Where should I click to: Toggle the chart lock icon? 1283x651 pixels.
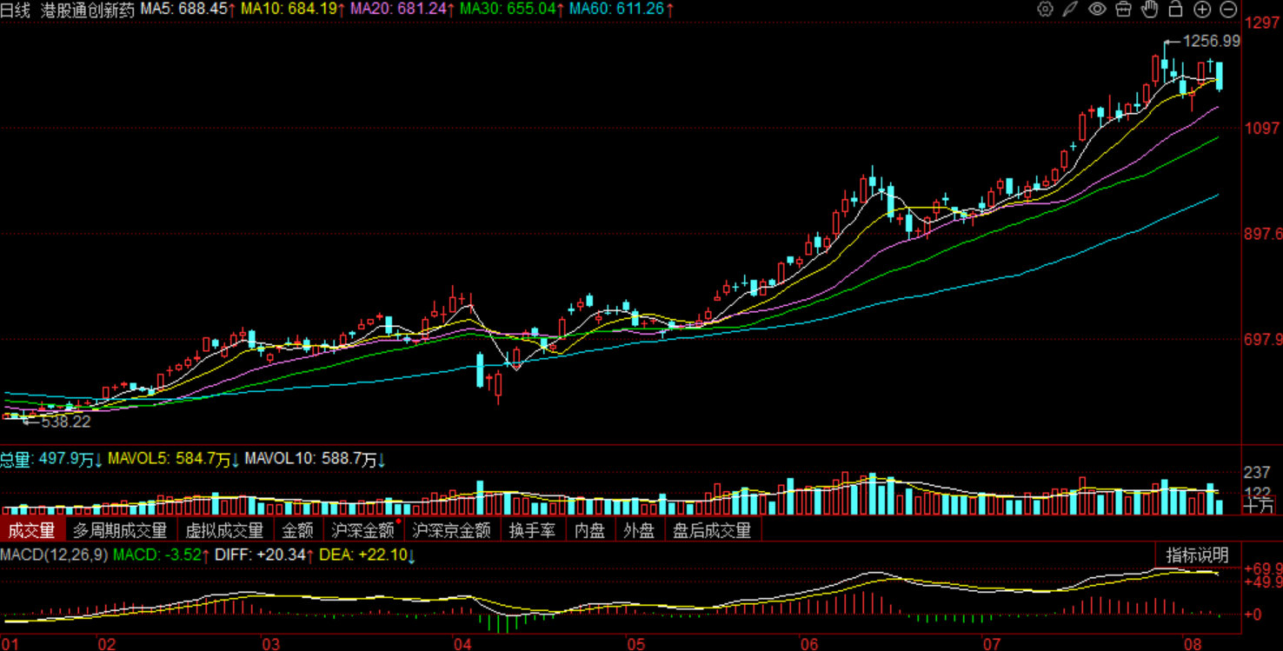pyautogui.click(x=1176, y=10)
